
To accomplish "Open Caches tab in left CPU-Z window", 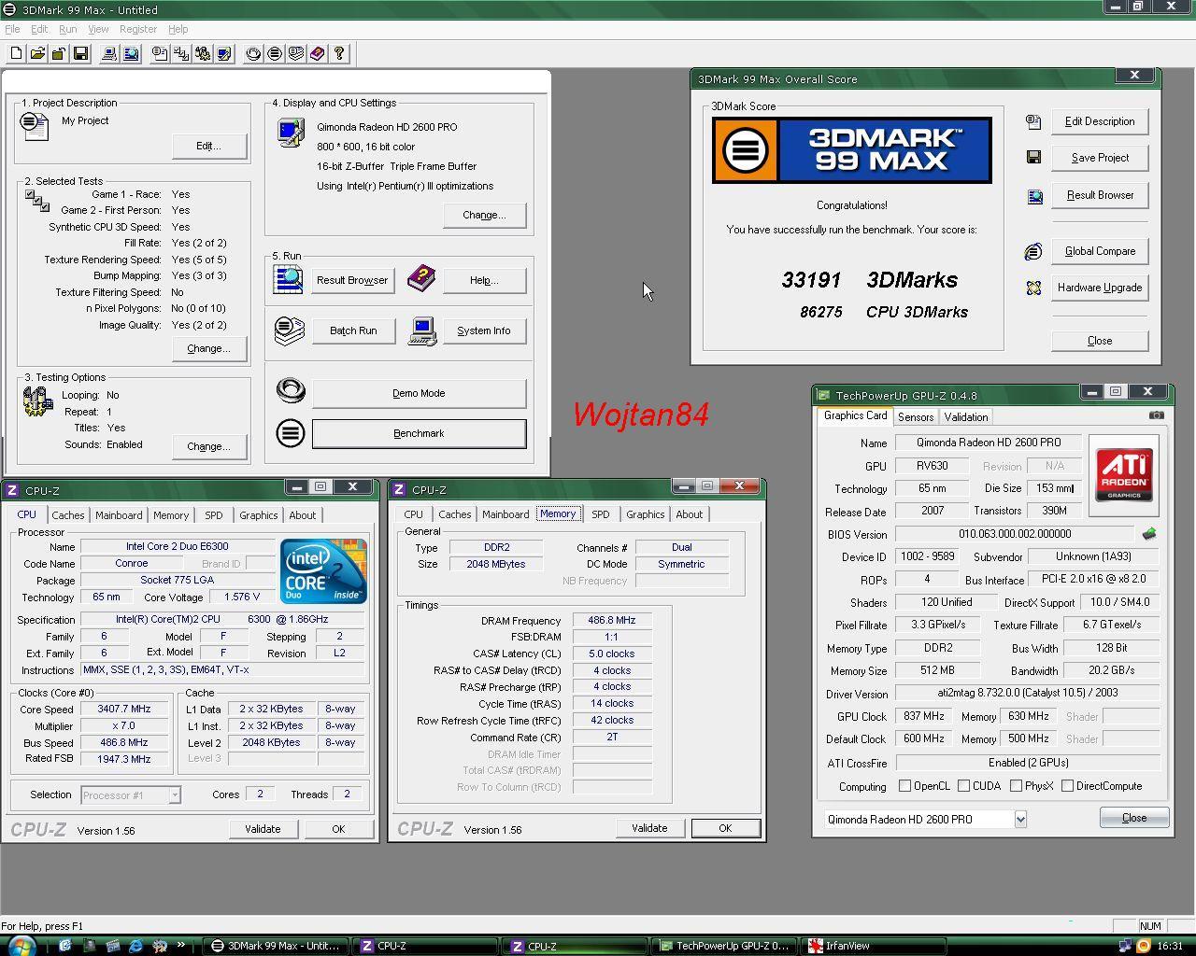I will [67, 515].
